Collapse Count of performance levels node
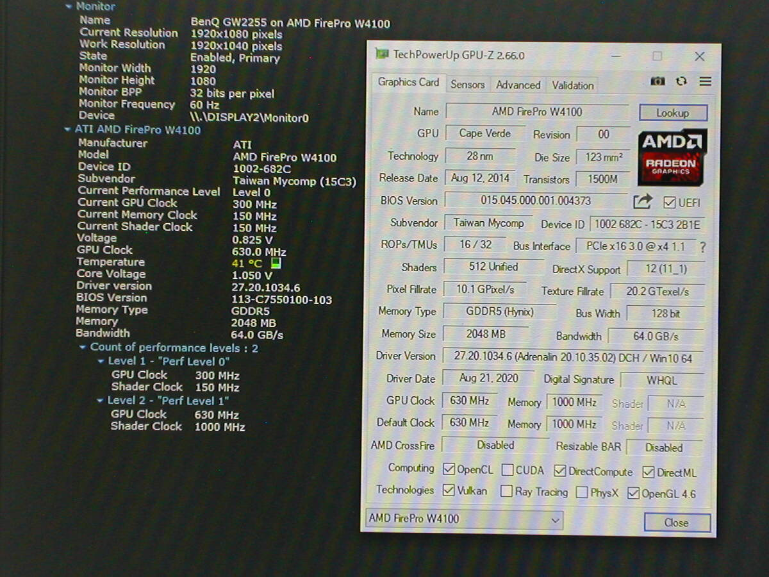Screen dimensions: 769x577 click(x=83, y=347)
